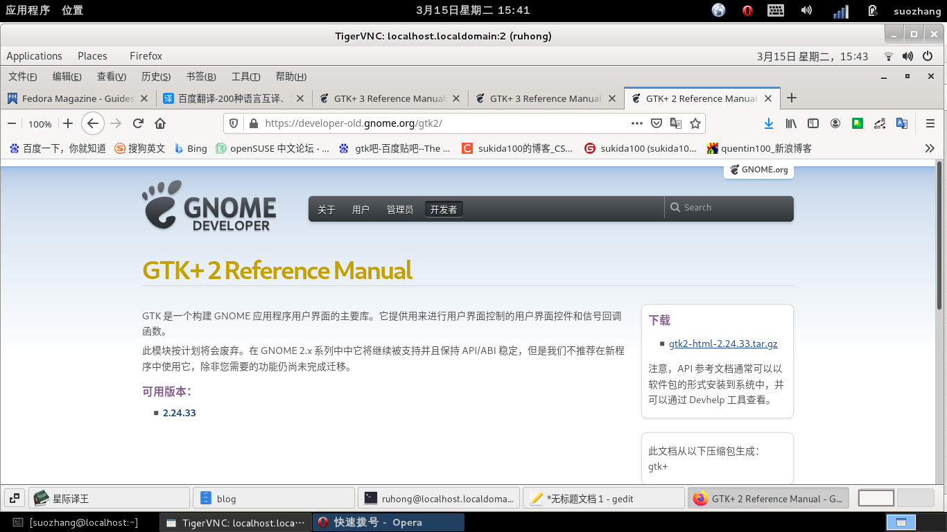Viewport: 947px width, 532px height.
Task: Zoom in with the plus button
Action: tap(67, 123)
